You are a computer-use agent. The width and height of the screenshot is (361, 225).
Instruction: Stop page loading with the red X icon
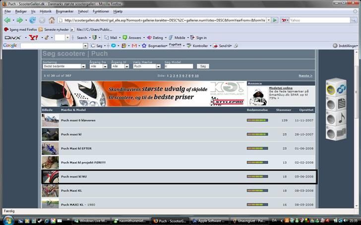pos(42,20)
